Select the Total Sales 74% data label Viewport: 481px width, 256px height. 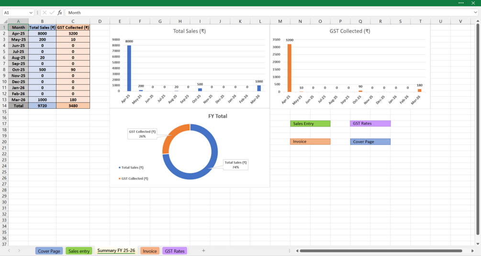(x=235, y=165)
